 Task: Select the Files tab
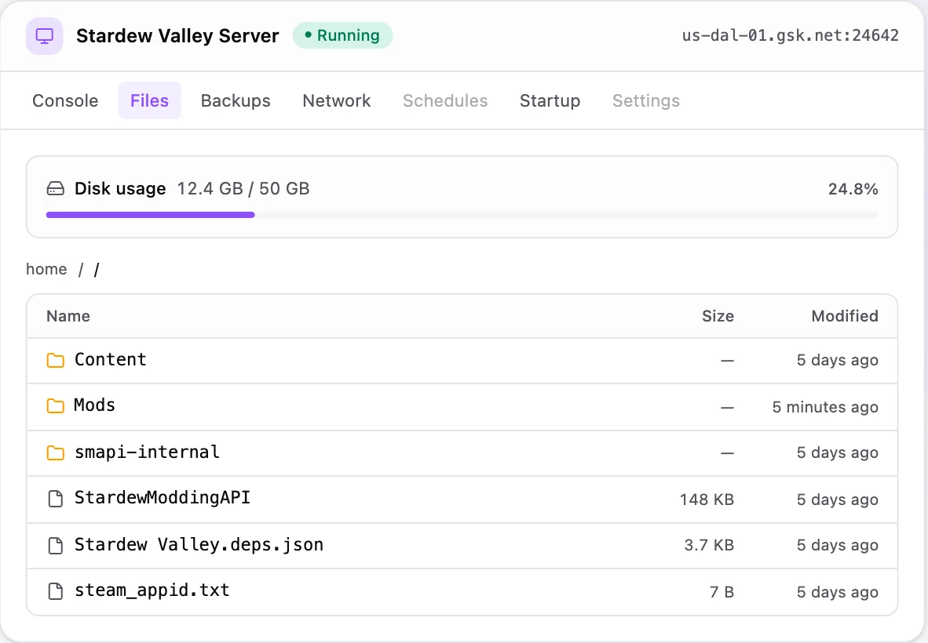pyautogui.click(x=150, y=100)
